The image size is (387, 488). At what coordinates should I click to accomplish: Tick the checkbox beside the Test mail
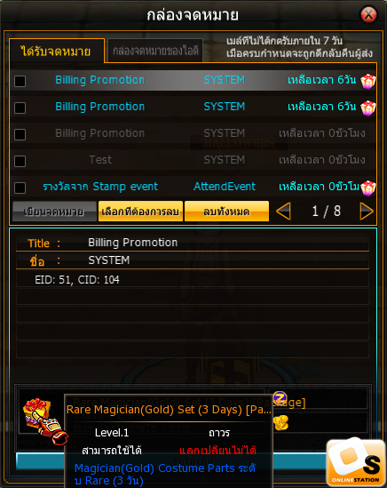20,161
